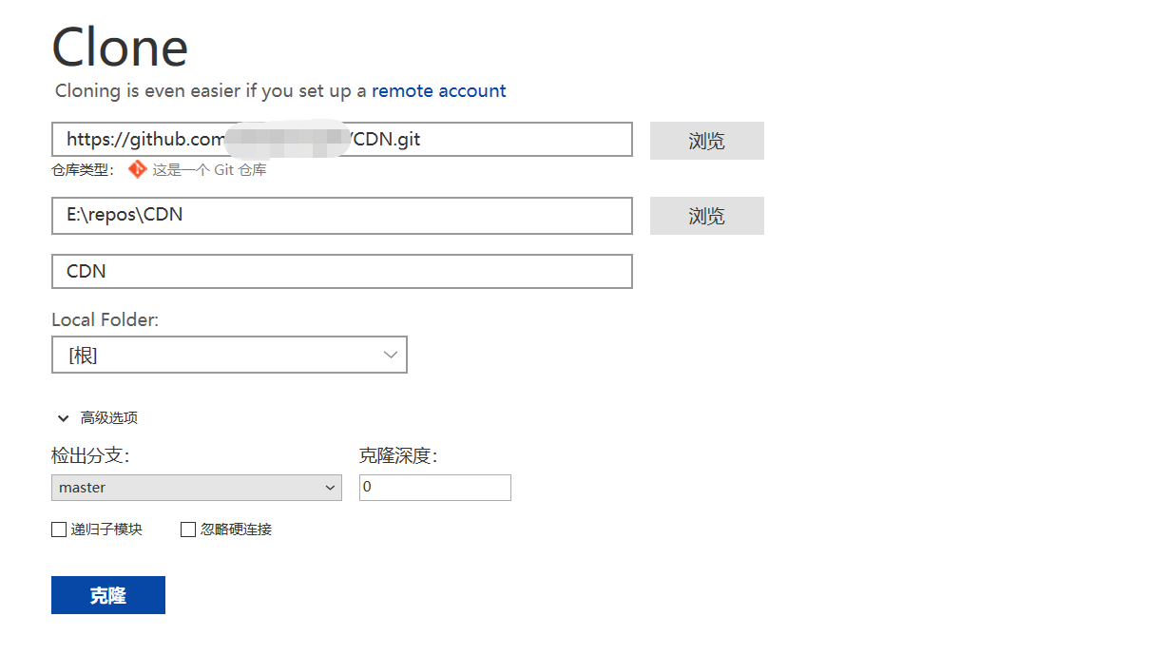The image size is (1153, 655).
Task: Focus the GitHub source URL field
Action: click(x=341, y=140)
